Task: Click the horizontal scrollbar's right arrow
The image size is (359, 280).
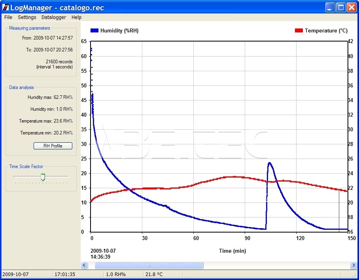Action: 353,265
